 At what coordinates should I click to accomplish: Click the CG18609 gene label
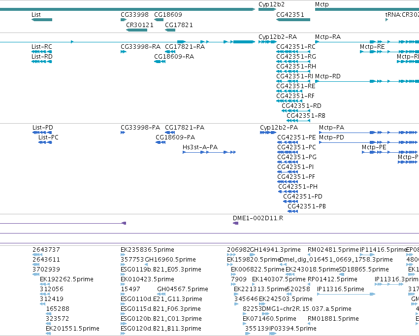click(x=168, y=14)
